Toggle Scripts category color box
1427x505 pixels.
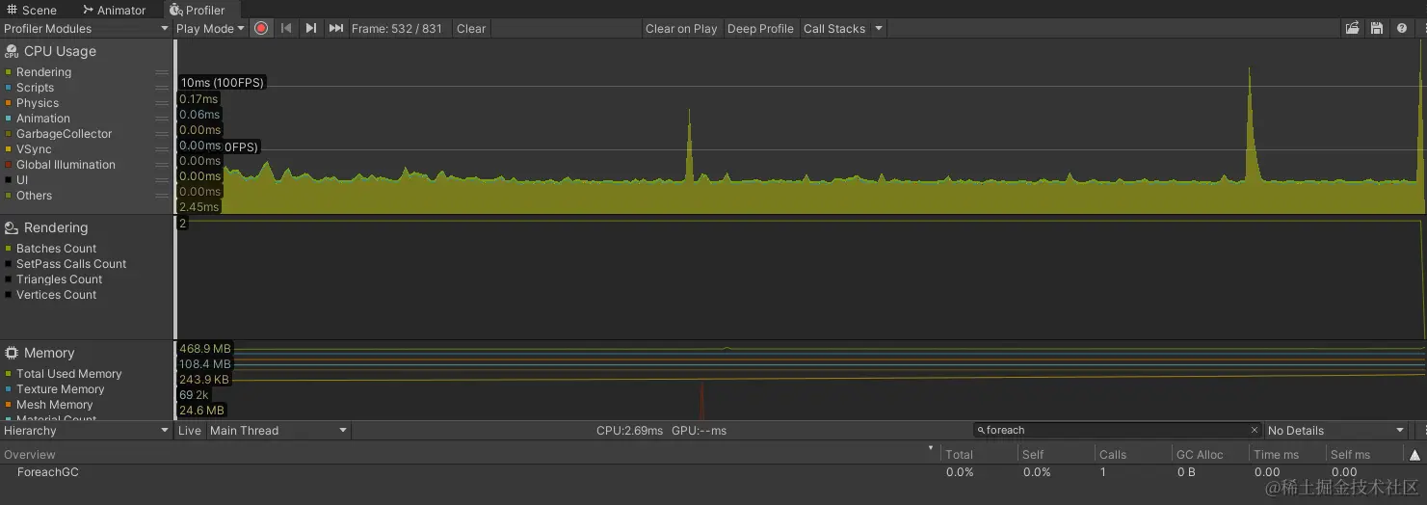click(8, 88)
